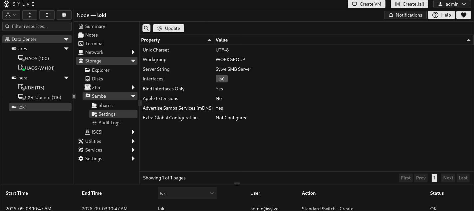Click the Disks drive icon
The height and width of the screenshot is (211, 474).
[88, 79]
